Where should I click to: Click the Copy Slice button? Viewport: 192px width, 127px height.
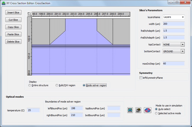click(13, 27)
